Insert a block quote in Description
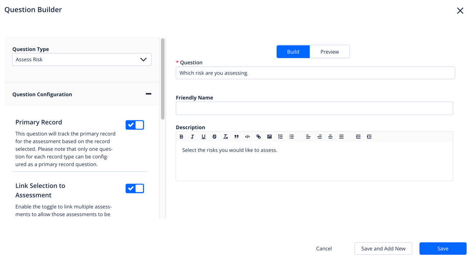 pos(236,137)
